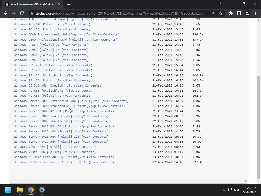Image resolution: width=261 pixels, height=196 pixels.
Task: View Contents of Windows Server 2012 x64
Action: 95,131
